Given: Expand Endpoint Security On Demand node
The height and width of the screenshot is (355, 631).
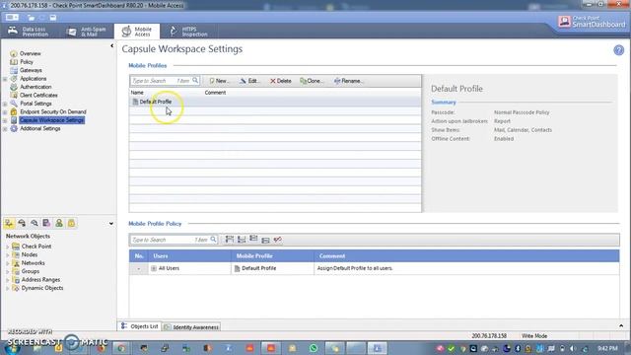Looking at the screenshot, I should [5, 112].
